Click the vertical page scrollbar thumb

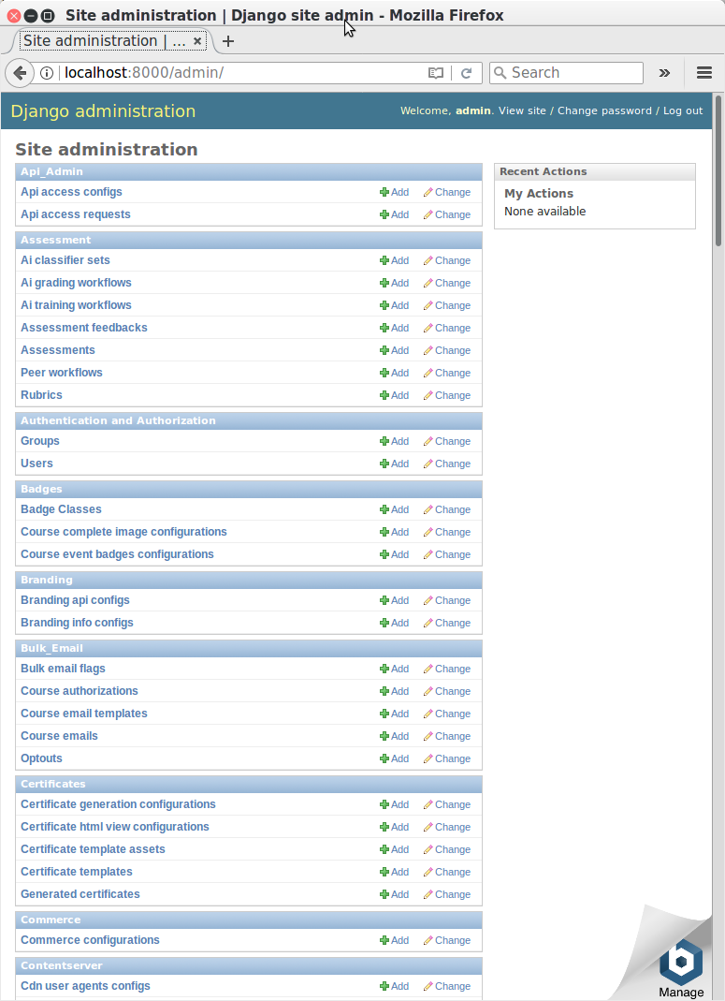tap(718, 169)
